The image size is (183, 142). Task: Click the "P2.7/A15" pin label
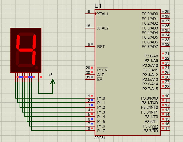[x=150, y=89]
